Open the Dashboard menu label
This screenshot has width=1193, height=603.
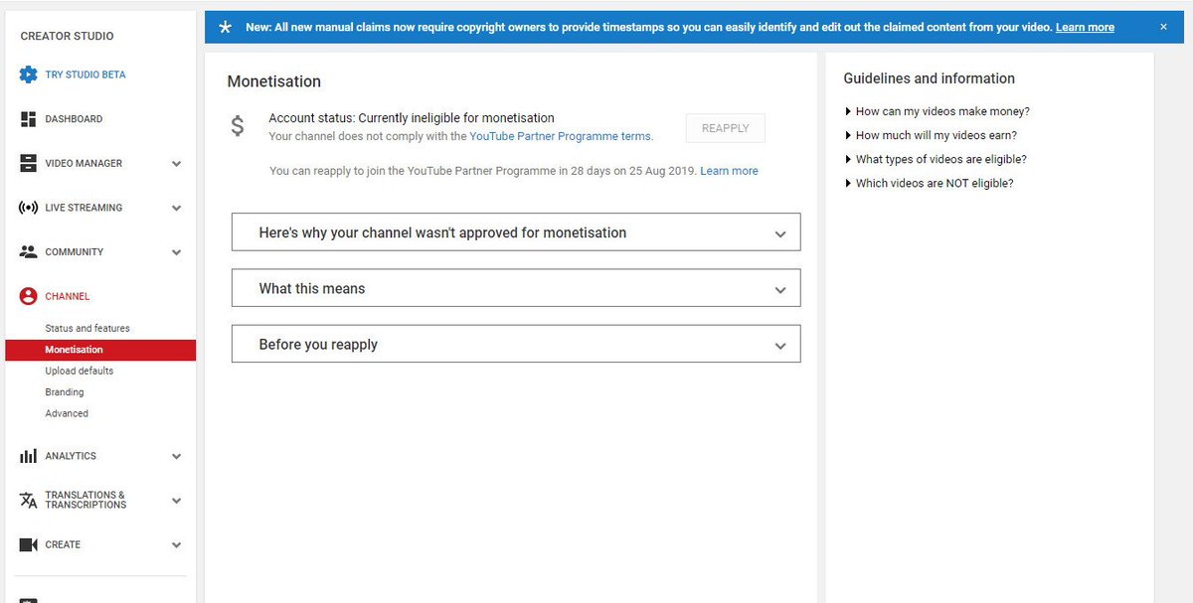(x=74, y=119)
